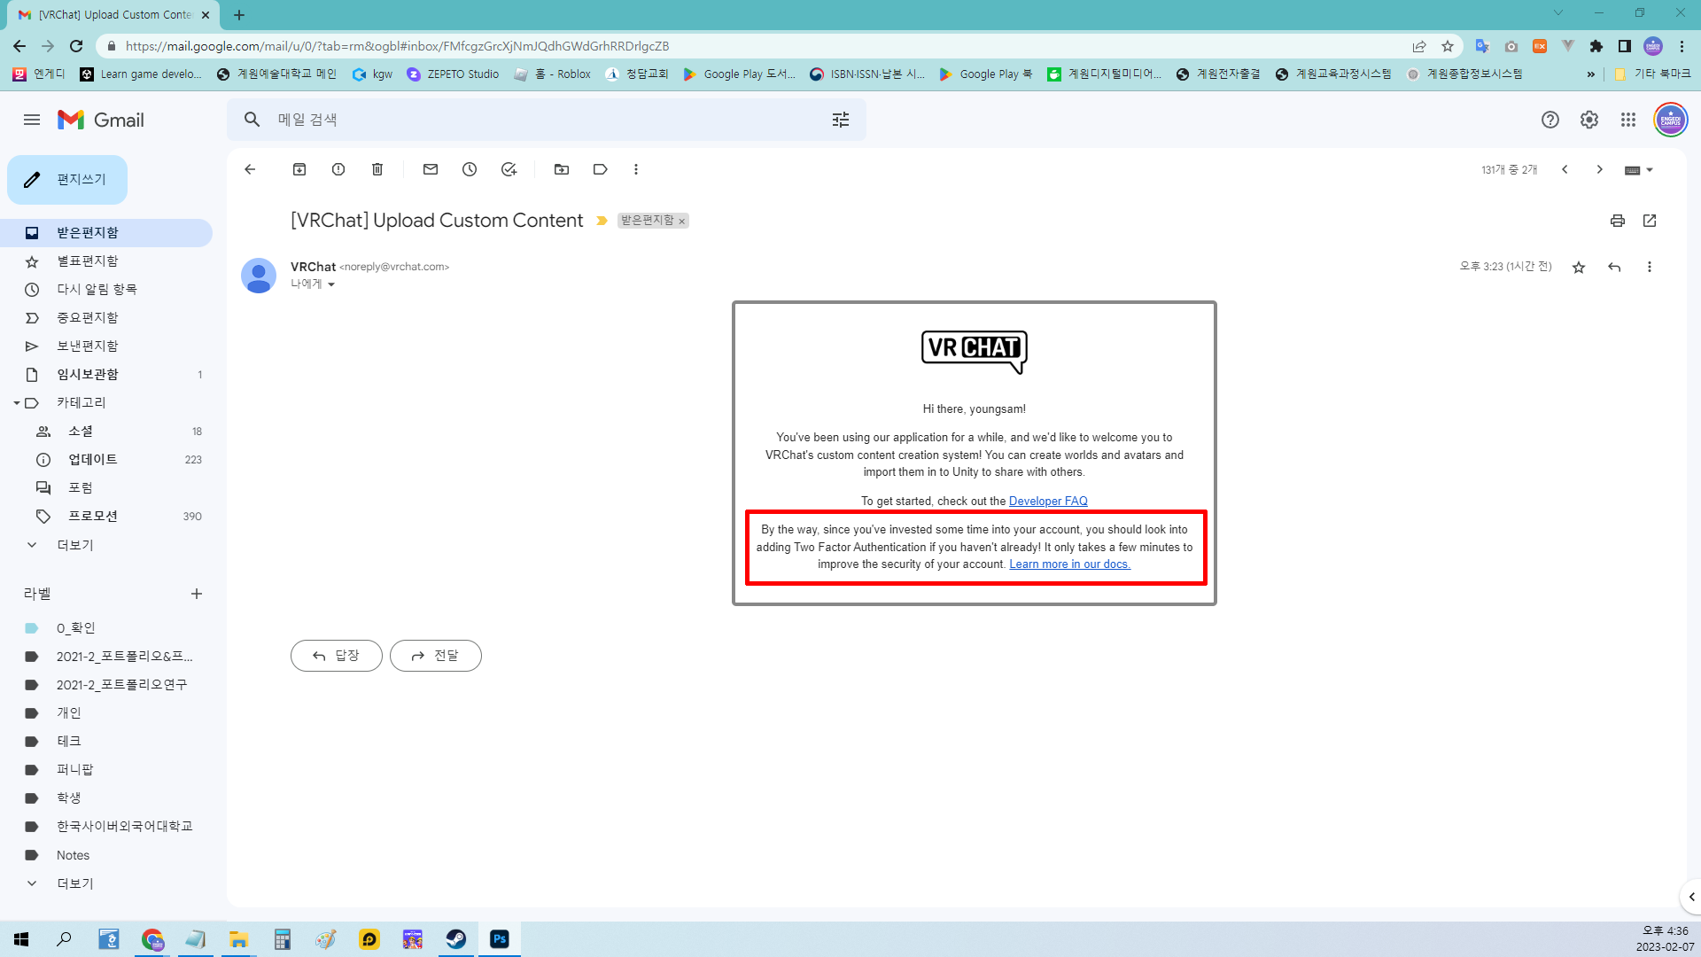Move email to folder icon
The height and width of the screenshot is (957, 1701).
pyautogui.click(x=562, y=169)
